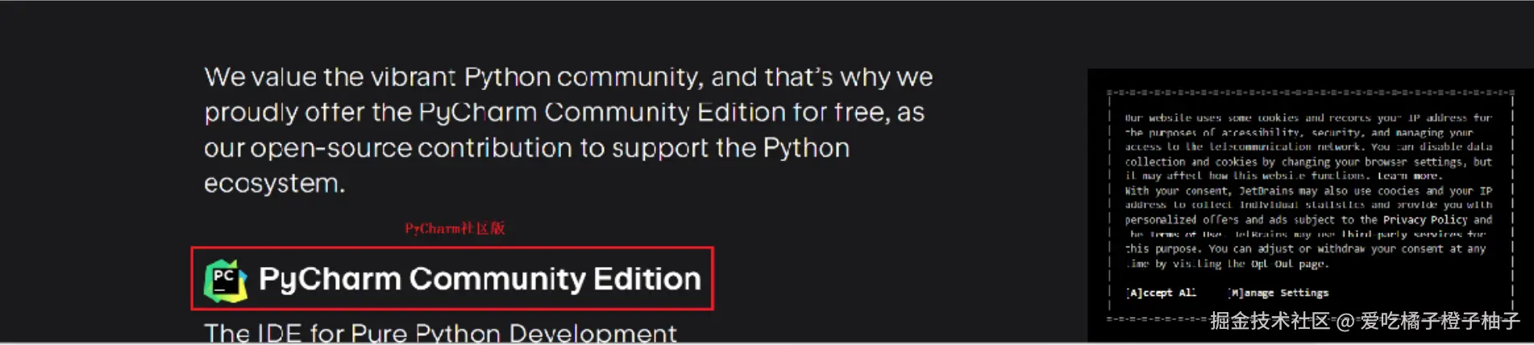
Task: Open the Privacy Policy link
Action: (1425, 220)
